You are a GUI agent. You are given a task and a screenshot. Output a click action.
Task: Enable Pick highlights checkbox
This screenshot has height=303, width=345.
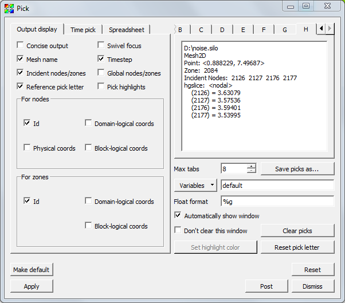101,86
